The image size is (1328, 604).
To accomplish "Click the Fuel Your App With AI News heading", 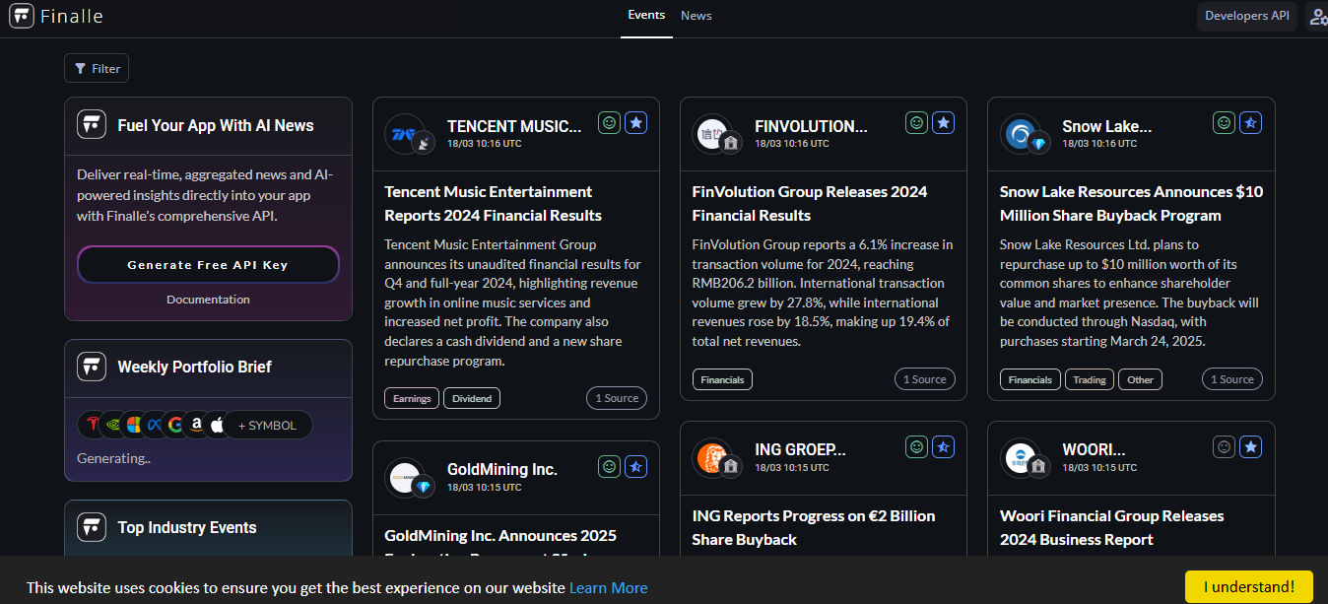I will pos(216,126).
